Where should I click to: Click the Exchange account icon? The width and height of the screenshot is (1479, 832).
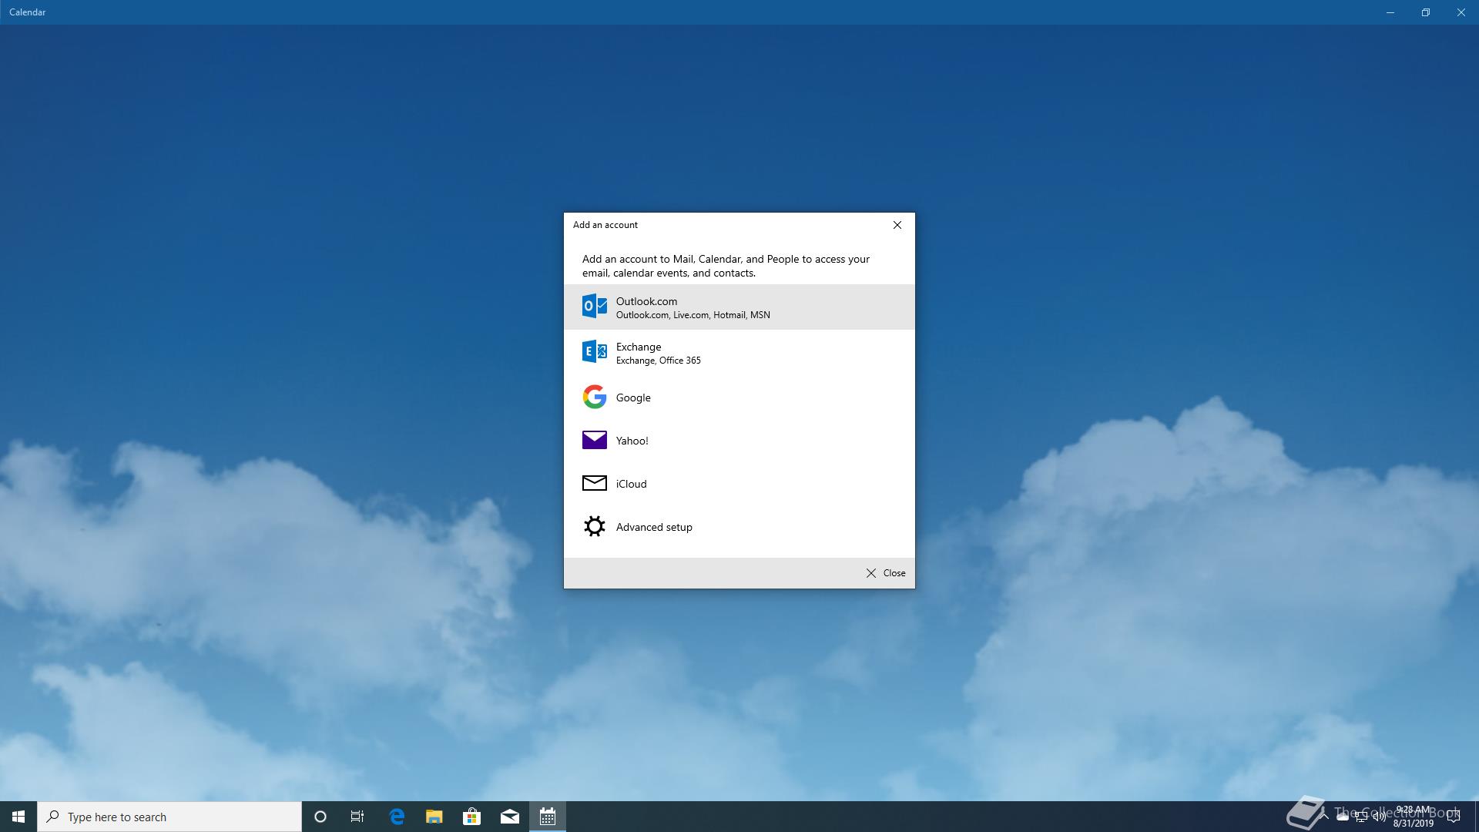click(594, 352)
